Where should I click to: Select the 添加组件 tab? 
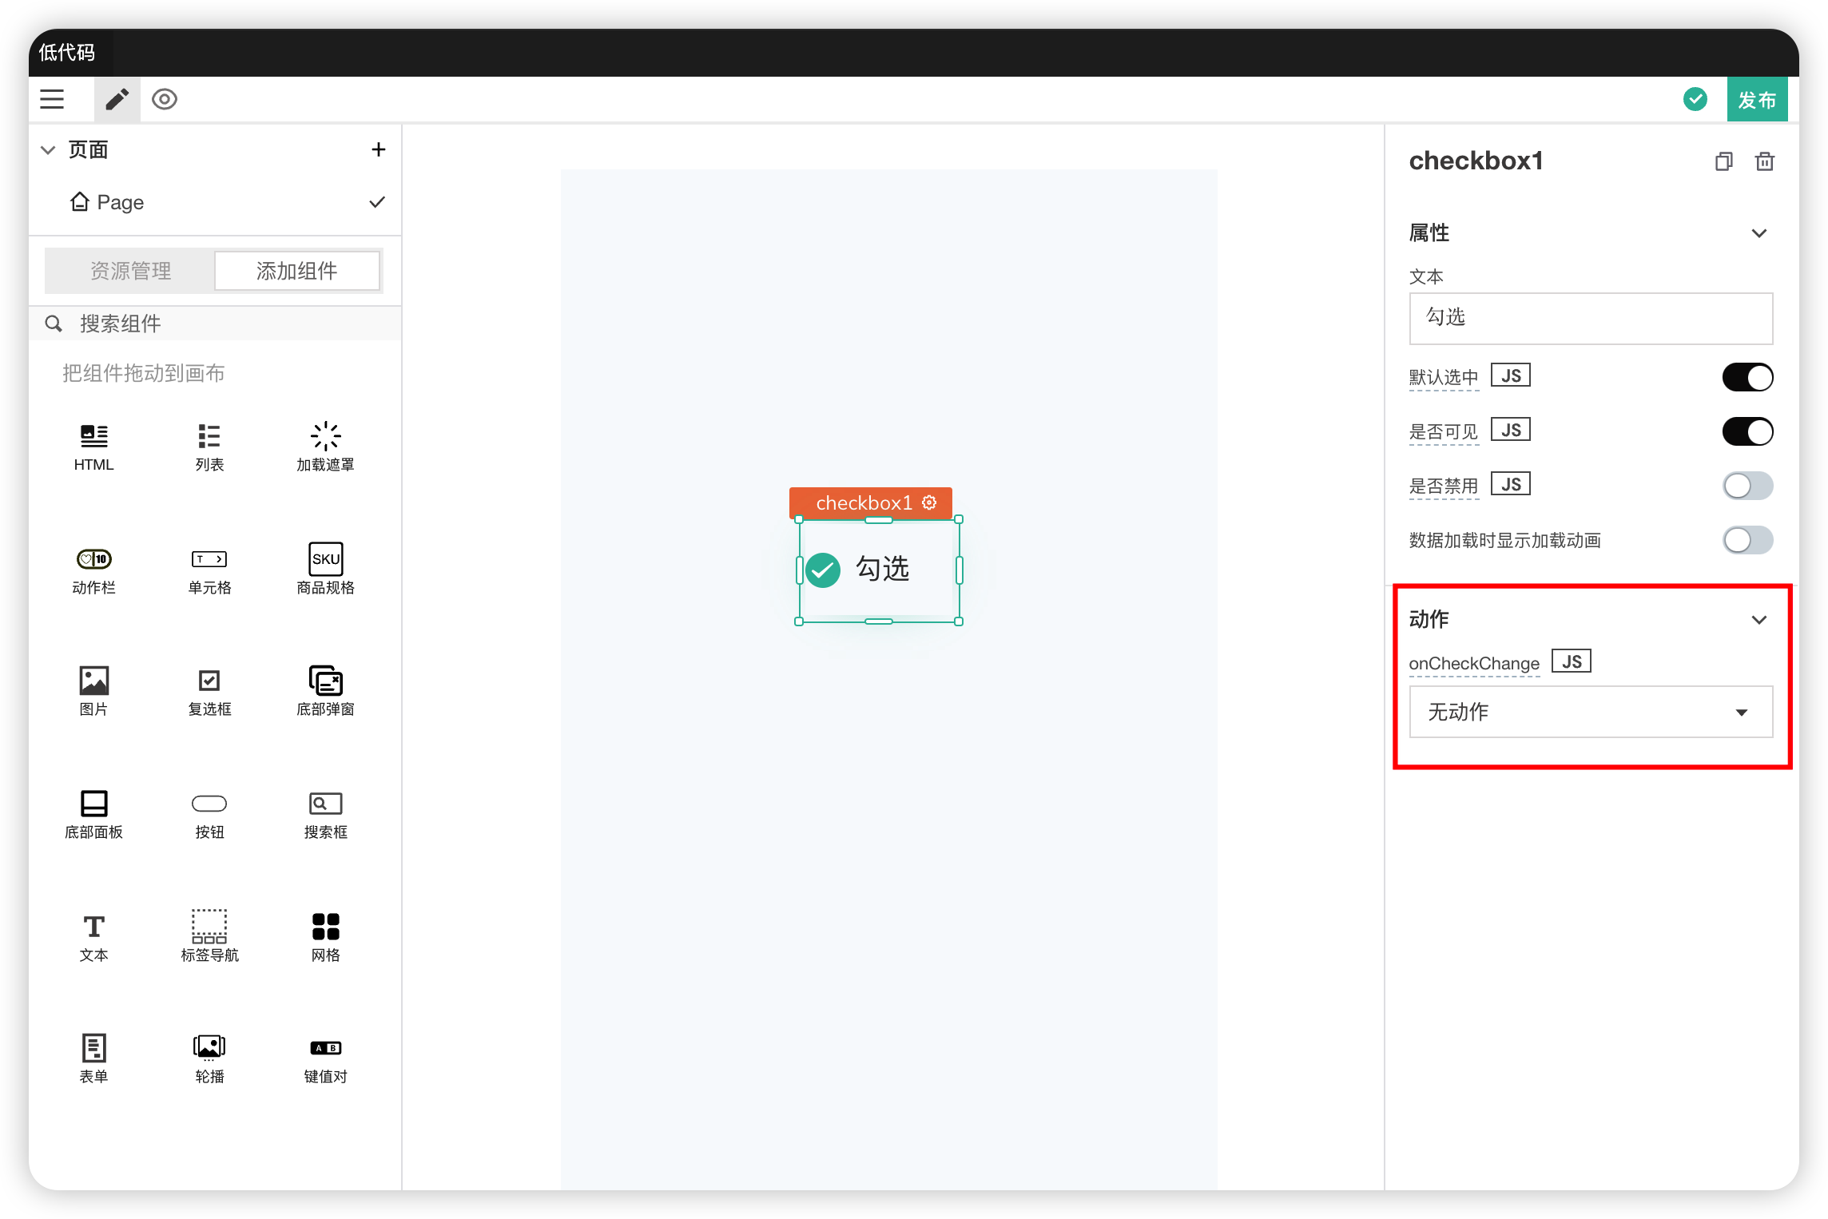coord(297,271)
